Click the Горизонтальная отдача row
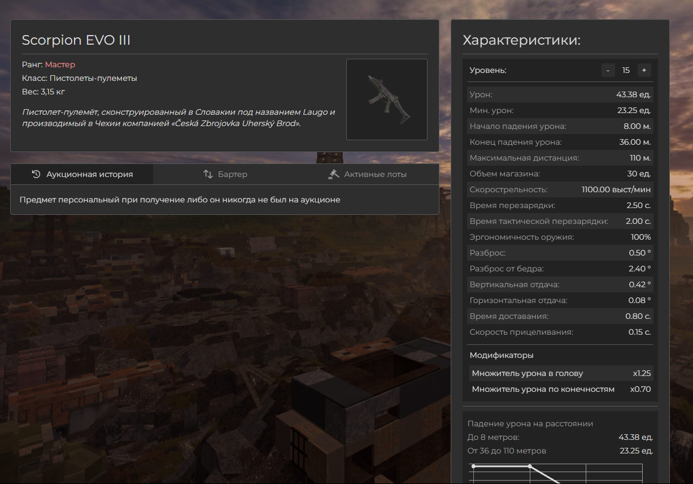 (560, 300)
